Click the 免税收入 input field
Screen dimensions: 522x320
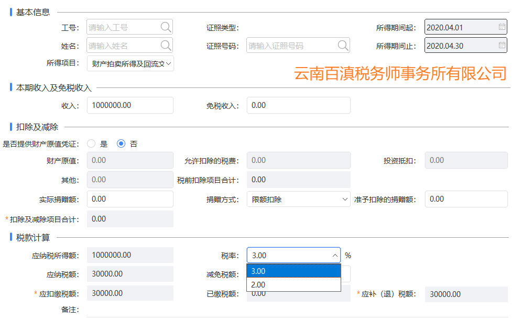tap(298, 105)
